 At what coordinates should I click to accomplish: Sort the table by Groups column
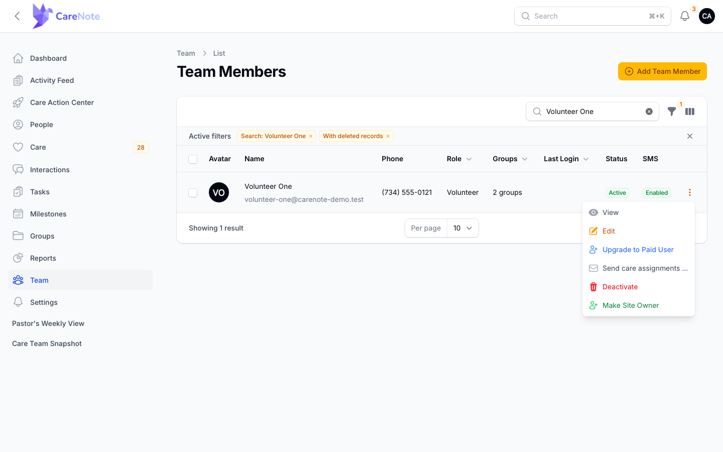click(510, 159)
